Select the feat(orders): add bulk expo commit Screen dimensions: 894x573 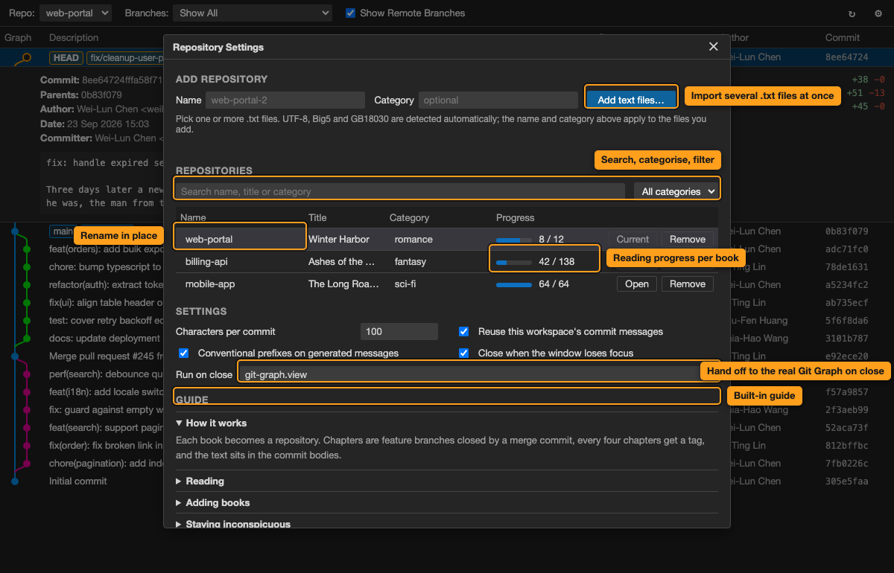click(106, 249)
